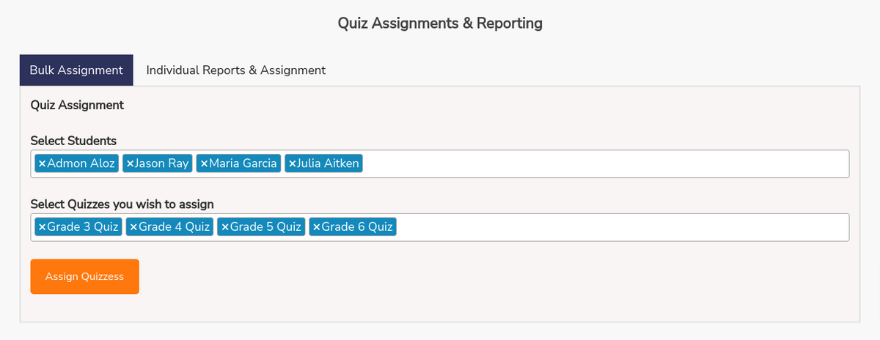880x340 pixels.
Task: Open Individual Reports & Assignment tab
Action: click(x=235, y=70)
